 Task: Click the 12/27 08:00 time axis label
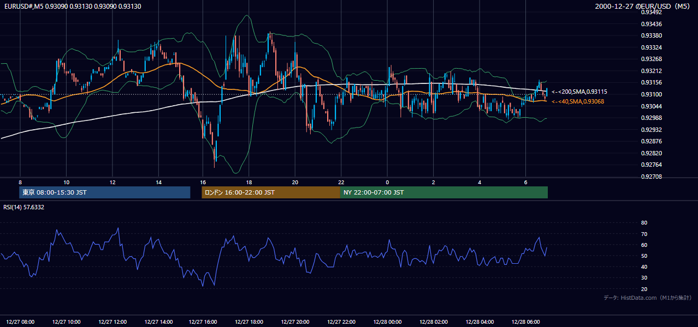pos(20,322)
